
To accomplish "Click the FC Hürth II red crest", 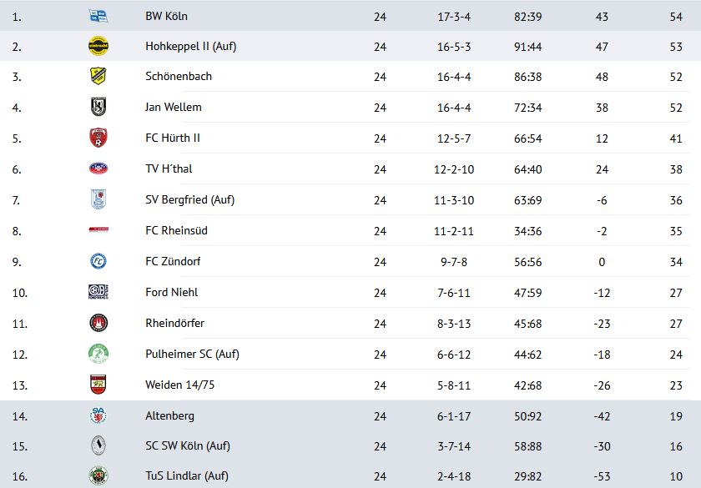I will (x=98, y=138).
